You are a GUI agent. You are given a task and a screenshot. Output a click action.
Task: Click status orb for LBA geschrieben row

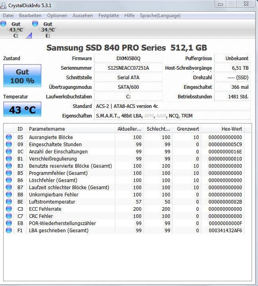click(x=9, y=230)
